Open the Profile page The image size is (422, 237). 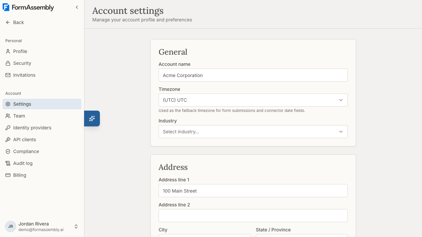42,51
